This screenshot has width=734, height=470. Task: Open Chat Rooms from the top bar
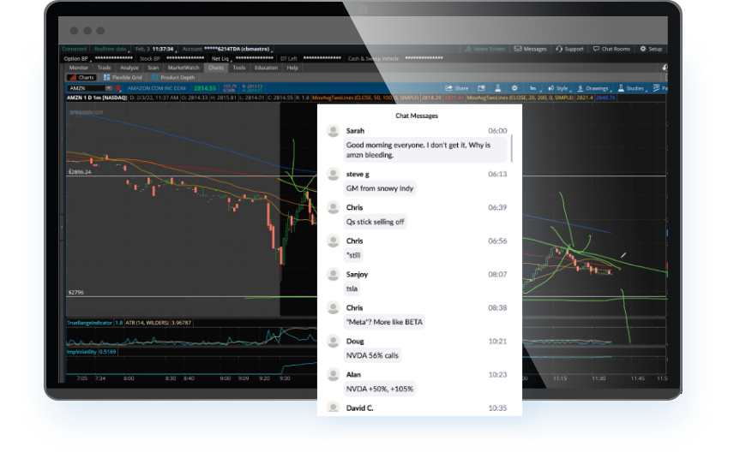[611, 49]
